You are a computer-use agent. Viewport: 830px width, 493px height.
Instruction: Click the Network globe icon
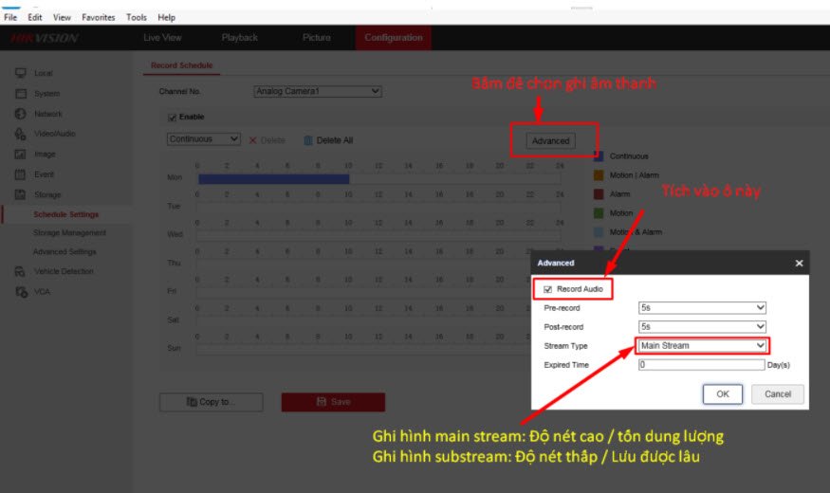[19, 114]
